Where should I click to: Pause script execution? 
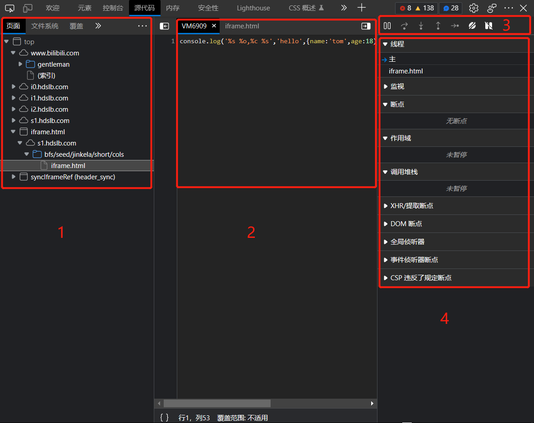[x=387, y=26]
